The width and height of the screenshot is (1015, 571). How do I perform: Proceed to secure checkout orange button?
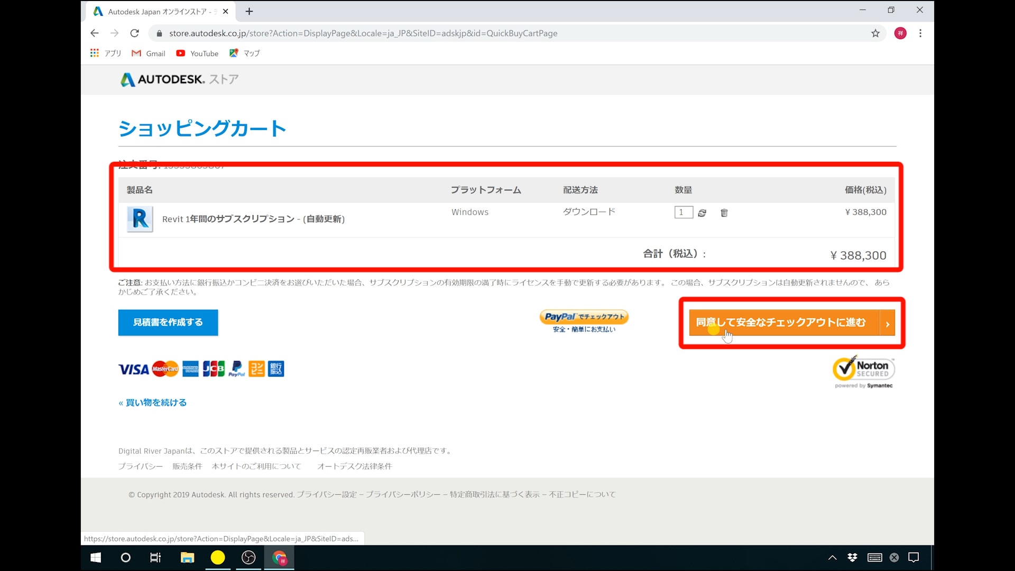791,323
